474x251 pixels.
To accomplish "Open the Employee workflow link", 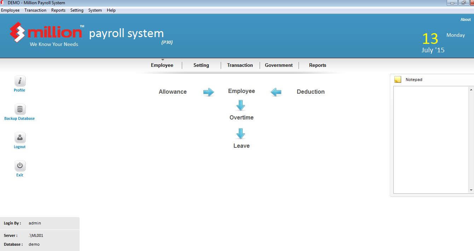I will [242, 91].
